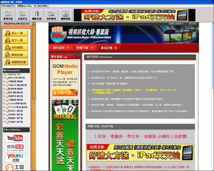Viewport: 214px width, 171px height.
Task: View source with the 檢視原始檔 button
Action: click(16, 62)
